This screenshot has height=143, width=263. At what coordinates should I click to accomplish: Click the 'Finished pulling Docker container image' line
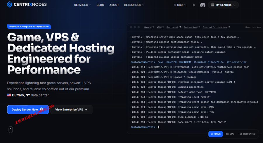tap(166, 57)
